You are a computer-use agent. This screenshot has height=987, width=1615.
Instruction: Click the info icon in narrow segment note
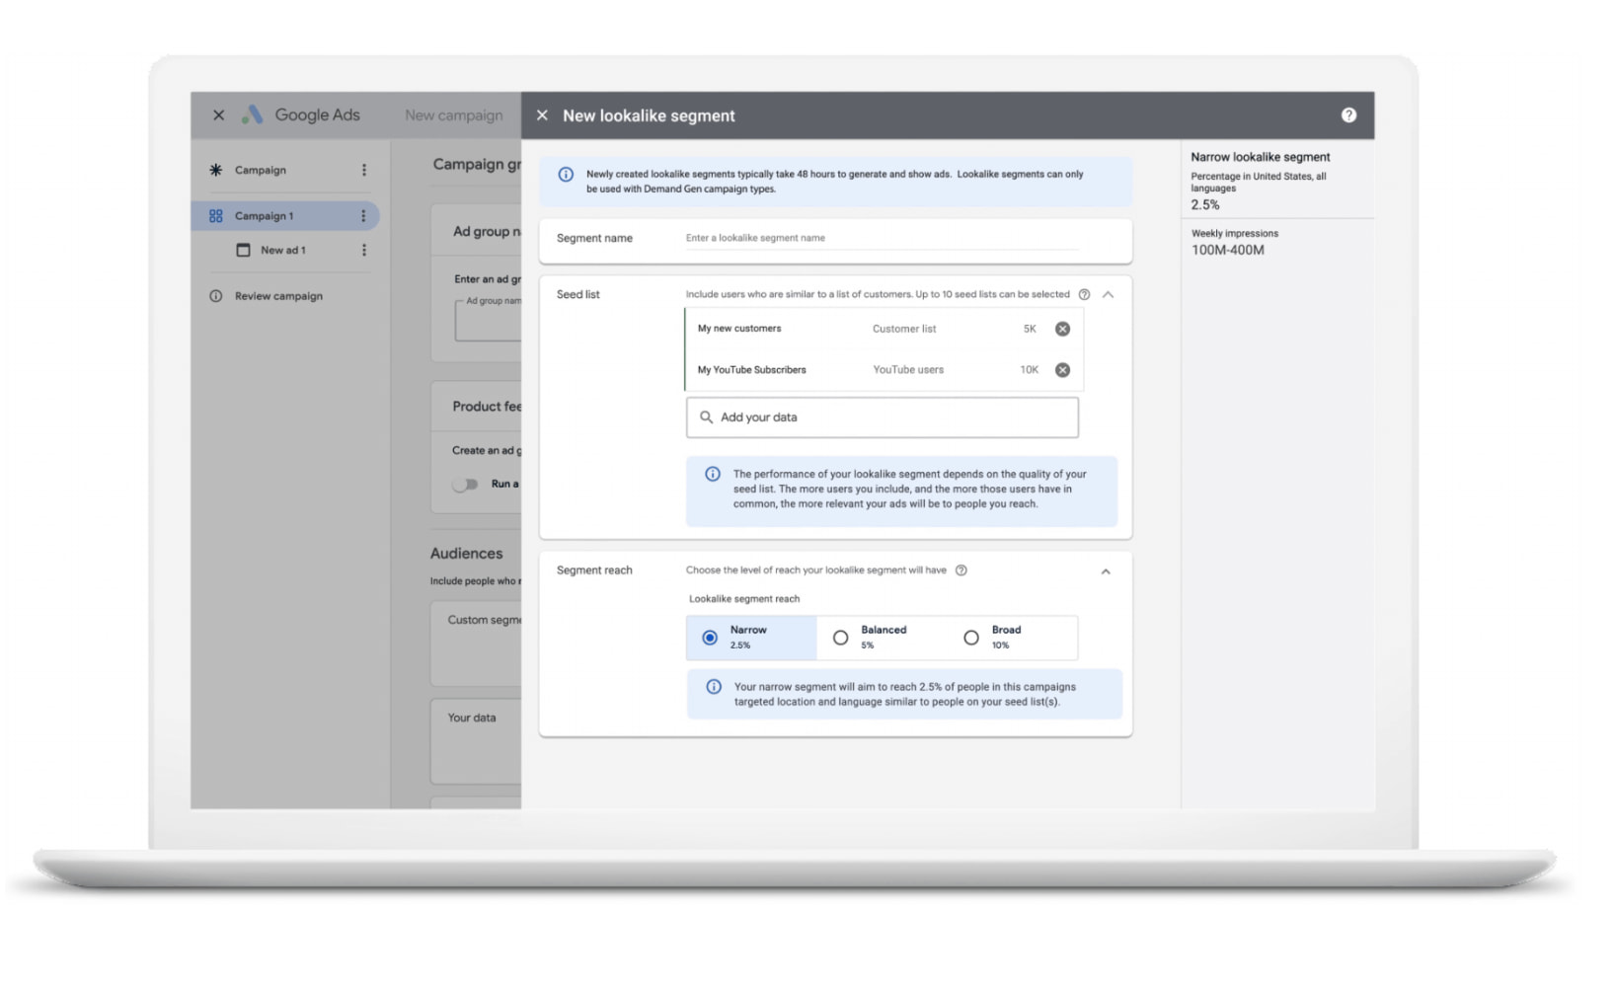tap(714, 687)
